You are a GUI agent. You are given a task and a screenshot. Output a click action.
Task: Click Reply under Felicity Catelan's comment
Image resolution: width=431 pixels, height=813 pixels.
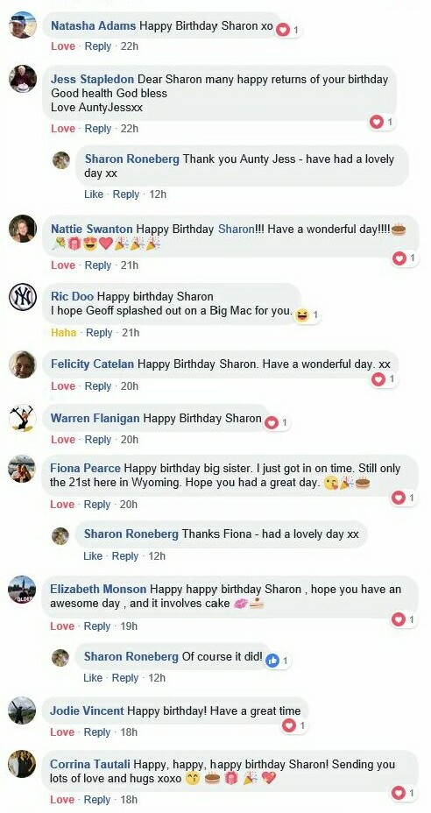pos(98,385)
